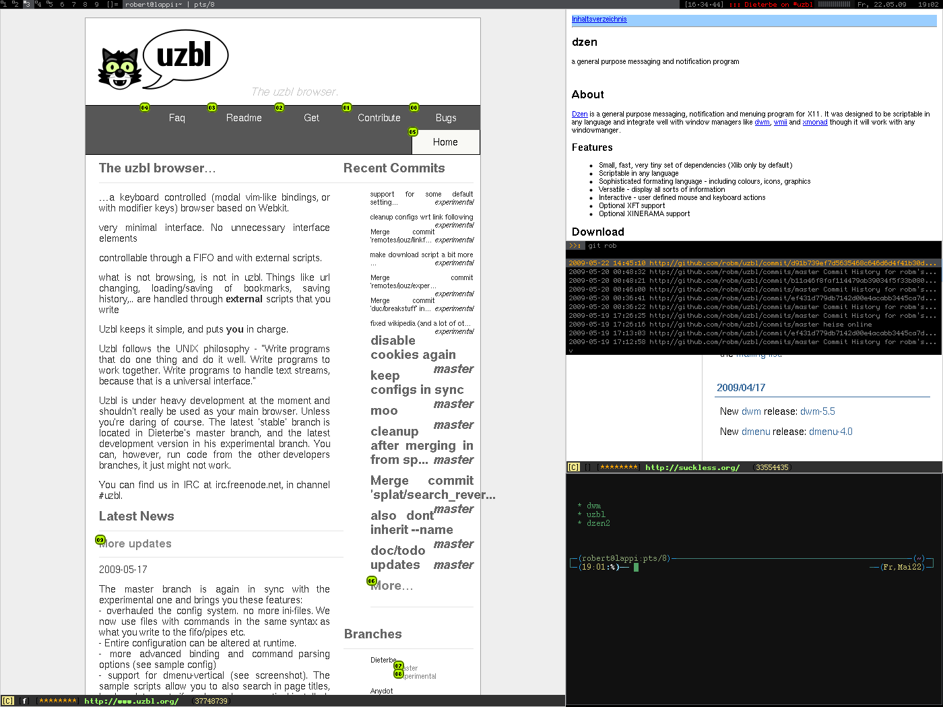Click link hint badge 02 beside Get
Screen dimensions: 943x707
click(x=280, y=108)
